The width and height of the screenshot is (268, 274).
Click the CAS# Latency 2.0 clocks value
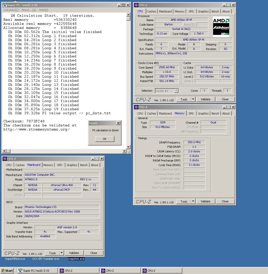(194, 151)
